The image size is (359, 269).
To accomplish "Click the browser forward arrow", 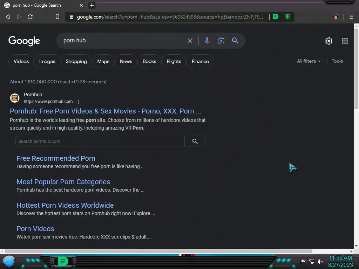I will (19, 17).
